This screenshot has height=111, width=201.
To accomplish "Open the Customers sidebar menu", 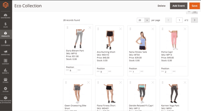I will click(6, 43).
